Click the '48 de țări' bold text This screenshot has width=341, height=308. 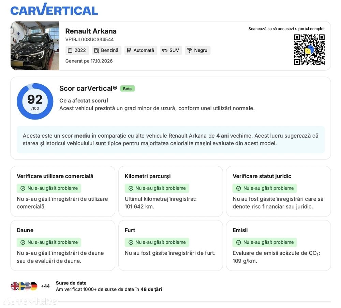pos(151,290)
